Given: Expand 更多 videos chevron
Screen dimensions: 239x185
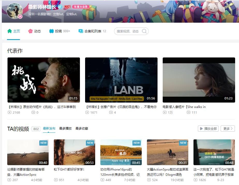Looking at the screenshot, I should 228,129.
